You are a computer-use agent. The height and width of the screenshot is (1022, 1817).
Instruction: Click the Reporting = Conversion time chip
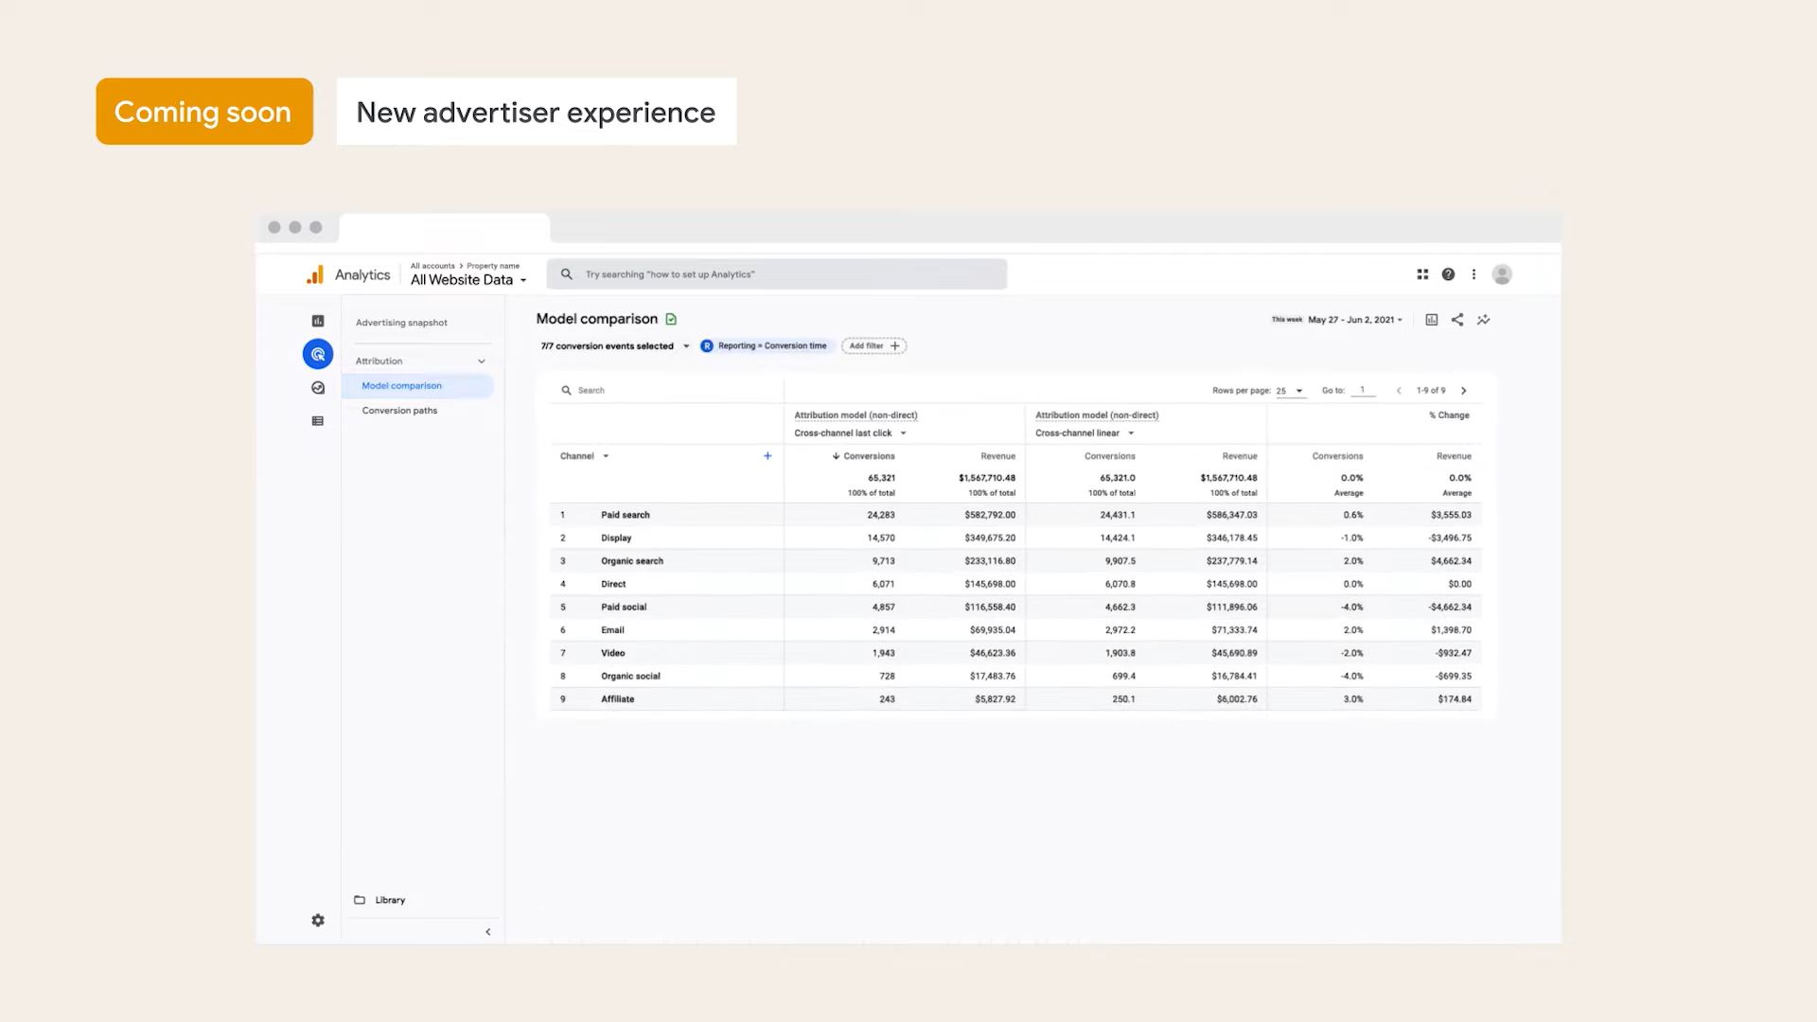point(767,346)
